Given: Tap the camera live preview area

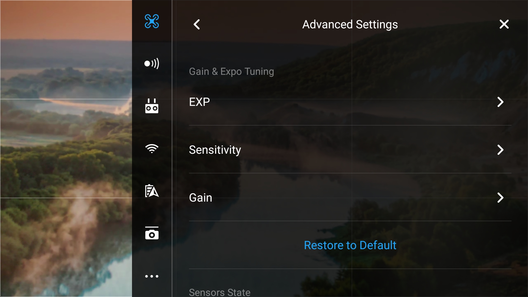Looking at the screenshot, I should [66, 148].
